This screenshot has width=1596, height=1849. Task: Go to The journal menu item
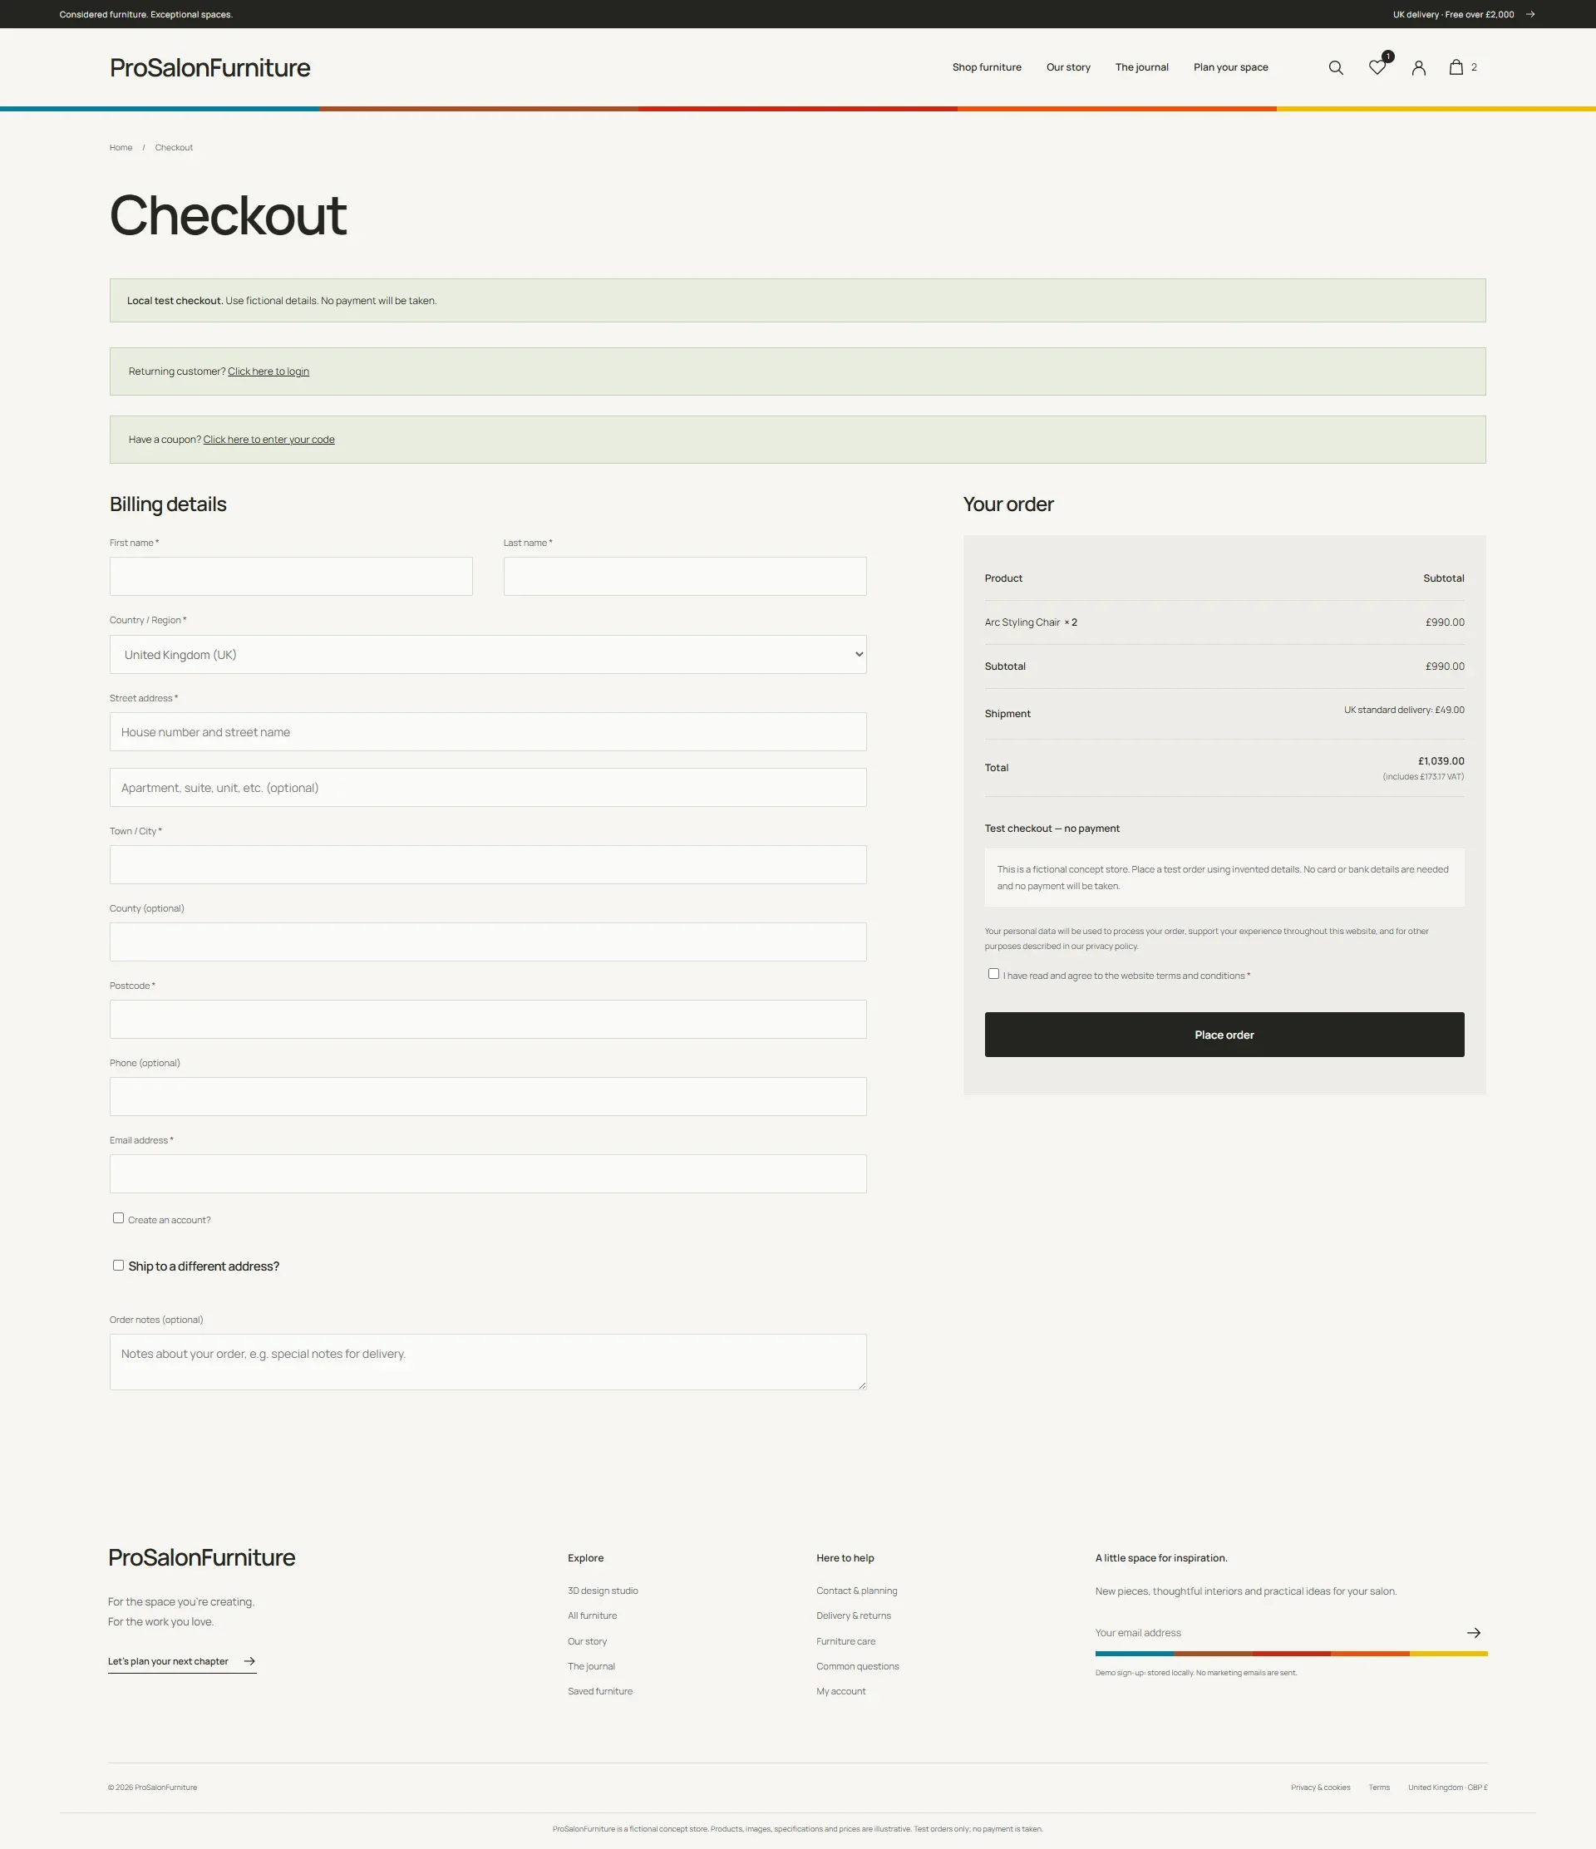tap(1141, 68)
